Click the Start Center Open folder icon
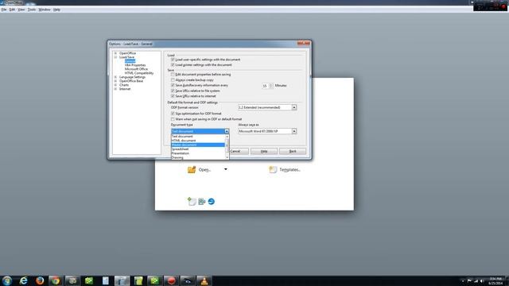509x286 pixels. pos(192,169)
